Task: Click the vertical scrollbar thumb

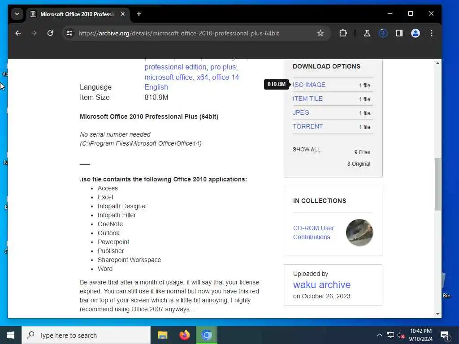Action: 437,184
